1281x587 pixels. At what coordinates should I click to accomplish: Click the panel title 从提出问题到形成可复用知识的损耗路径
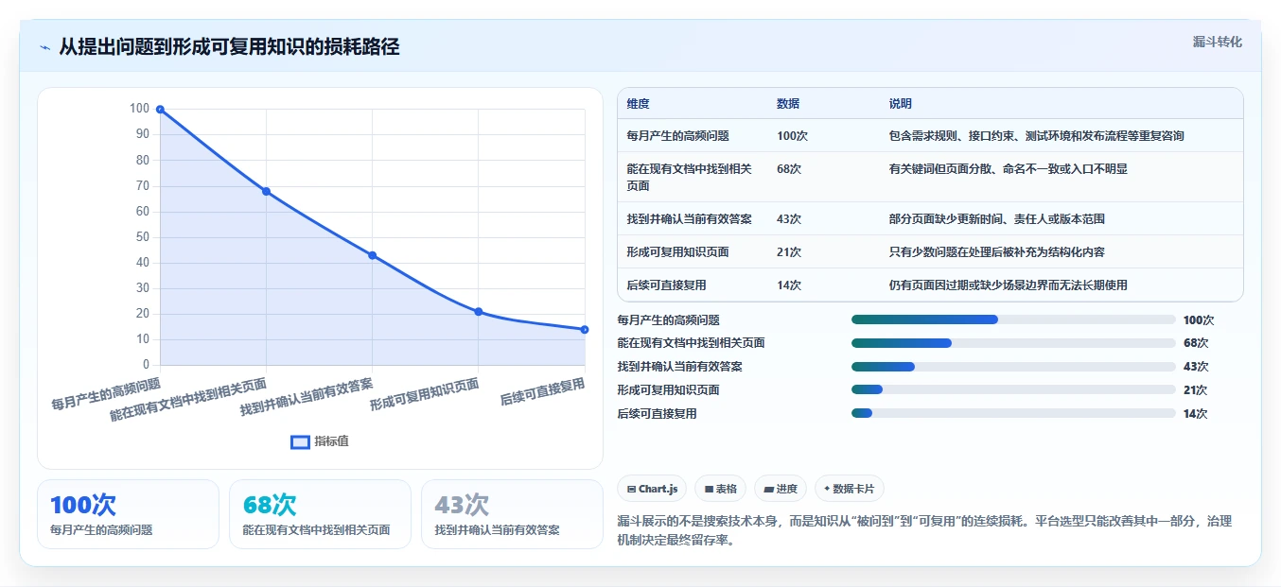(x=229, y=47)
